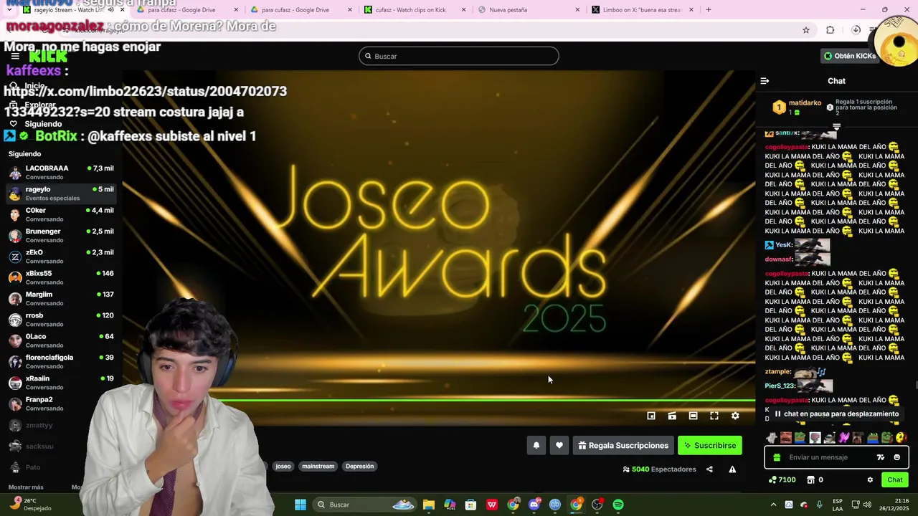918x516 pixels.
Task: Open File Explorer from the taskbar
Action: (429, 505)
